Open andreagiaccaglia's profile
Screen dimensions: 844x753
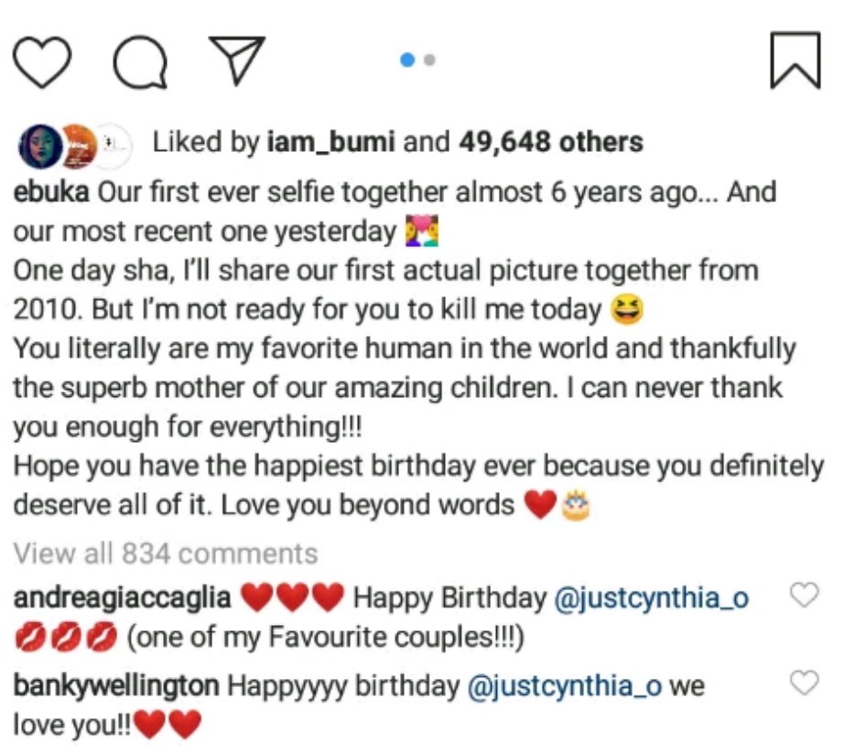pyautogui.click(x=122, y=598)
